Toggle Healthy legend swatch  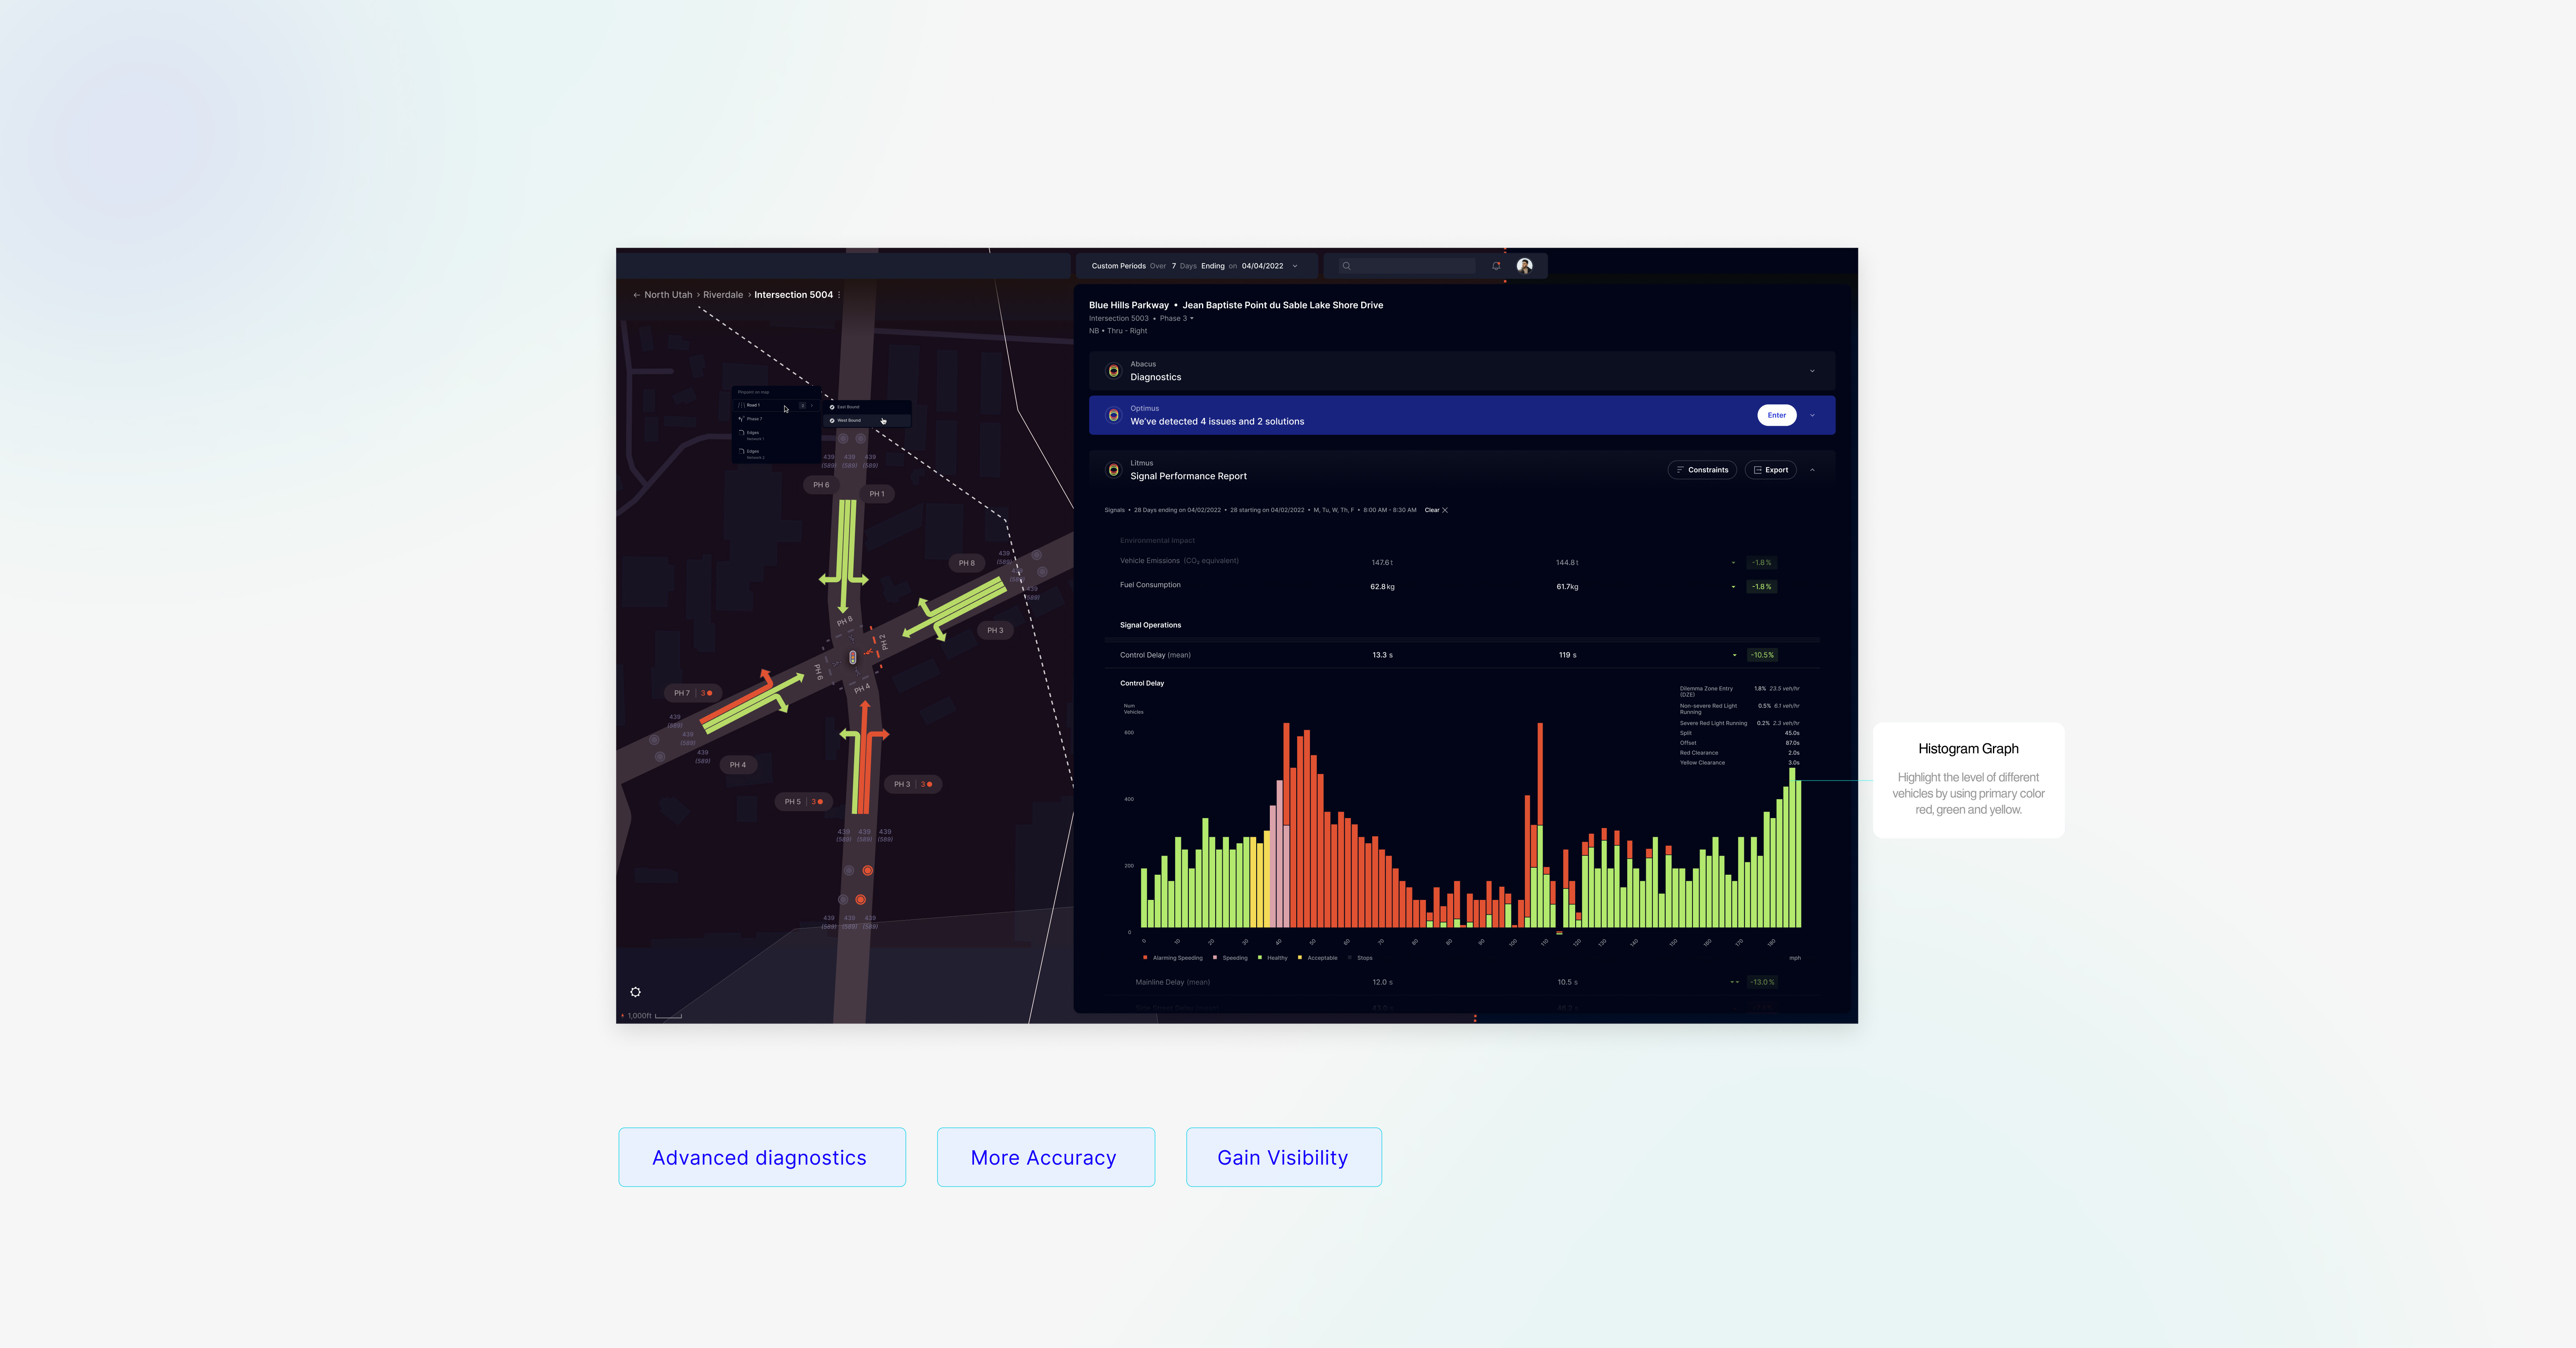point(1260,957)
